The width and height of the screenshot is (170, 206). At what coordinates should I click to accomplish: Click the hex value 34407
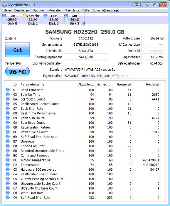pos(154,169)
